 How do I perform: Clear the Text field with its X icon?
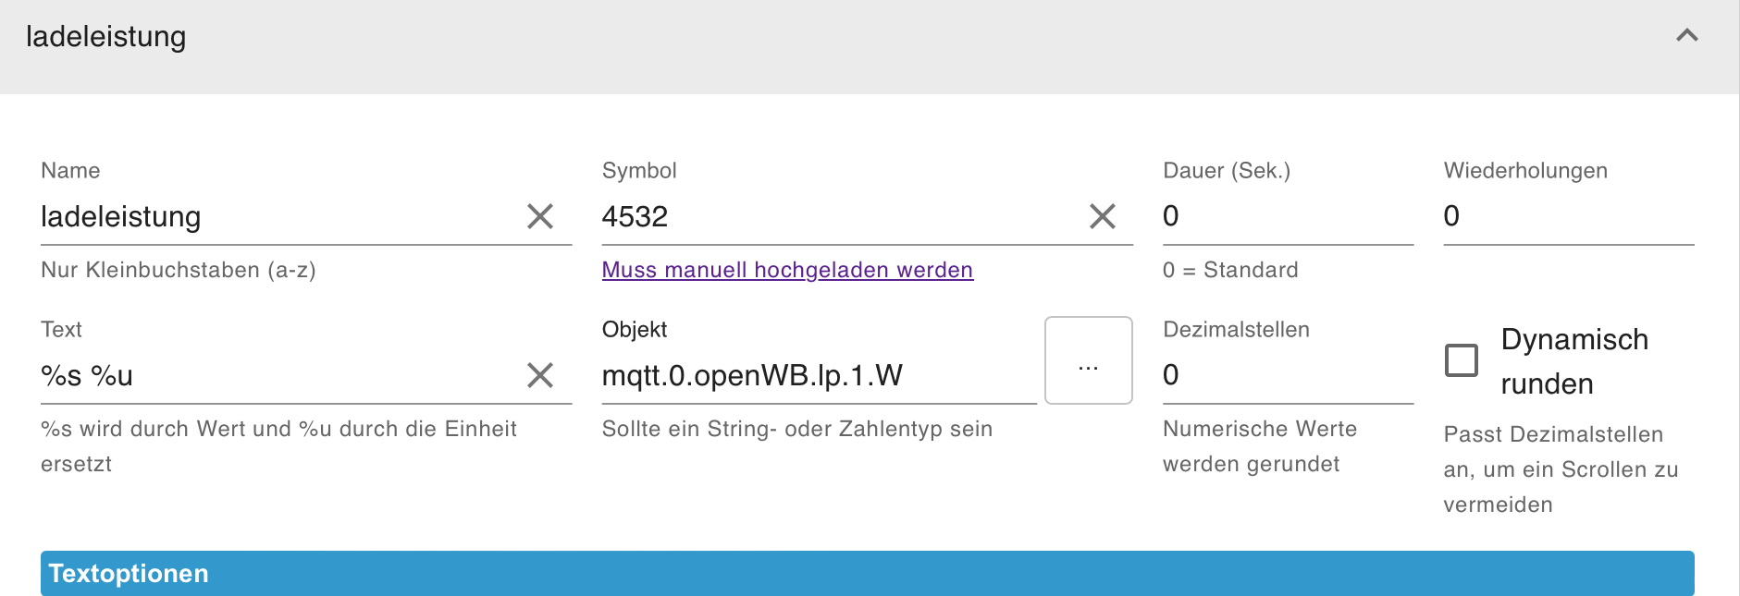540,375
